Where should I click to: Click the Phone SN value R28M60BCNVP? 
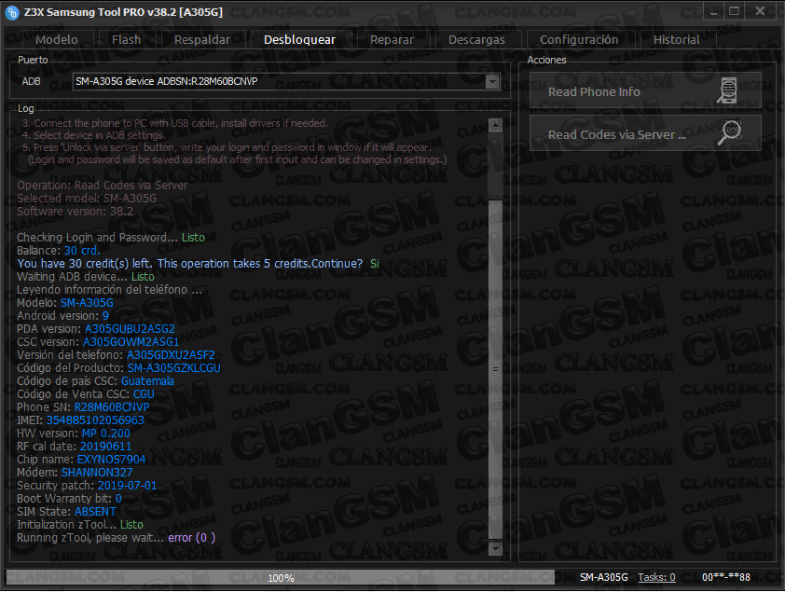(112, 406)
